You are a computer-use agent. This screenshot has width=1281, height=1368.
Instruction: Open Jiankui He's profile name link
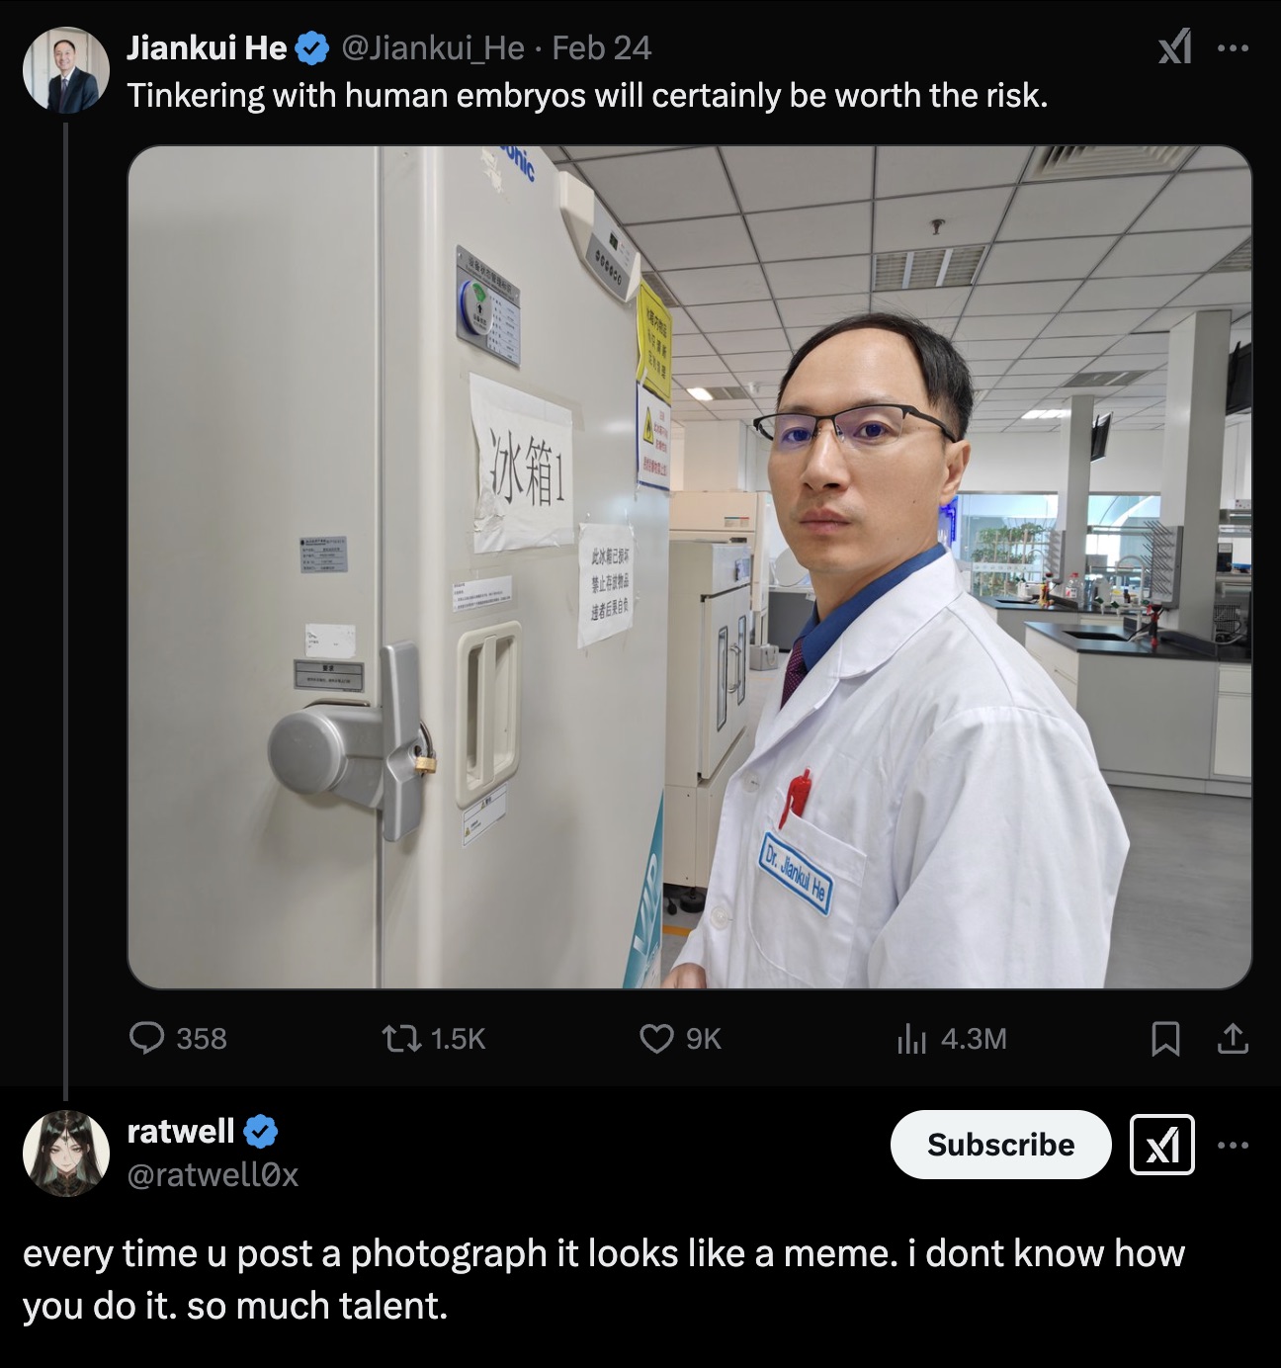pyautogui.click(x=207, y=47)
